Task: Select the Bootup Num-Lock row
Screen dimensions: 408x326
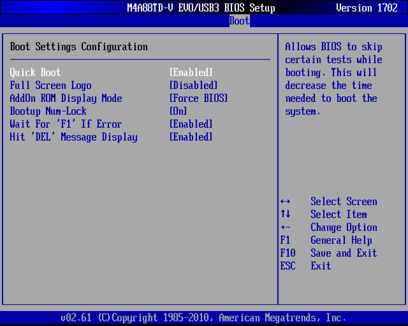Action: 48,111
